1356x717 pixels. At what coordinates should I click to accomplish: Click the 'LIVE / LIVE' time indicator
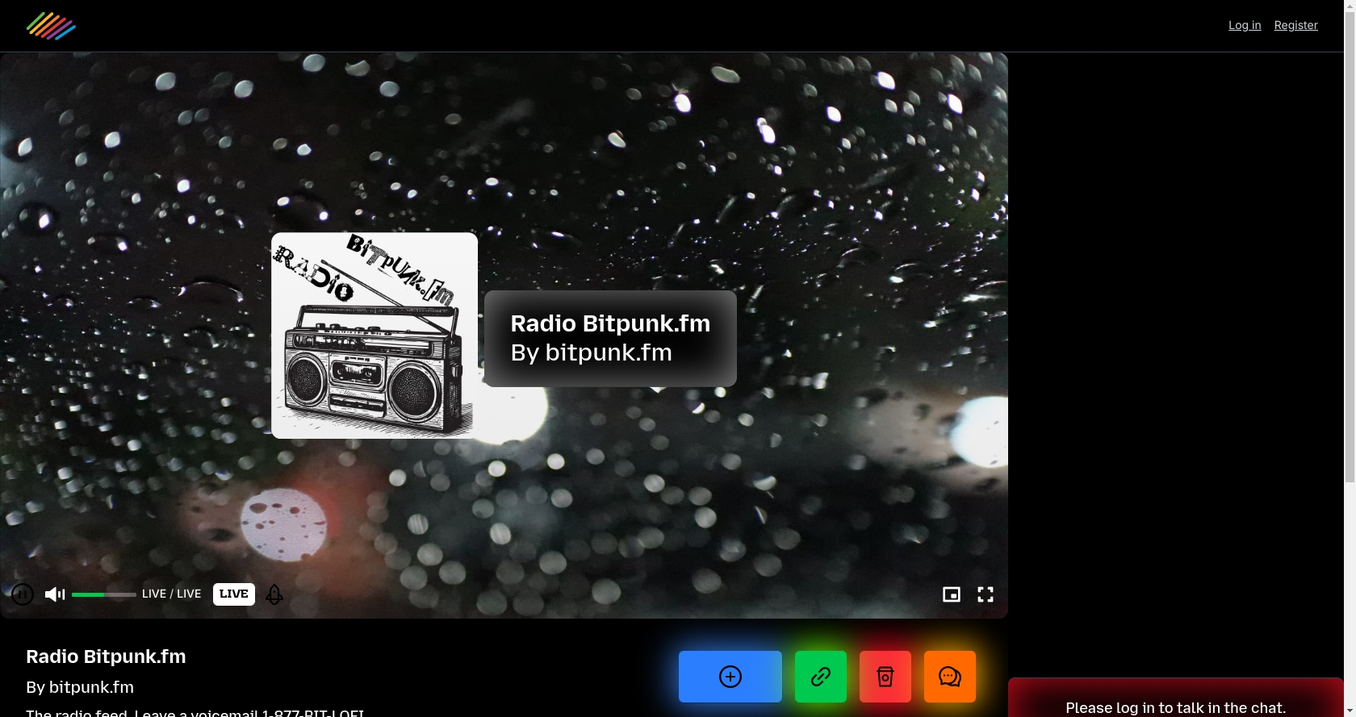(x=172, y=594)
